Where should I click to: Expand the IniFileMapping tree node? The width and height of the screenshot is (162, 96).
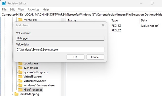(x=12, y=94)
